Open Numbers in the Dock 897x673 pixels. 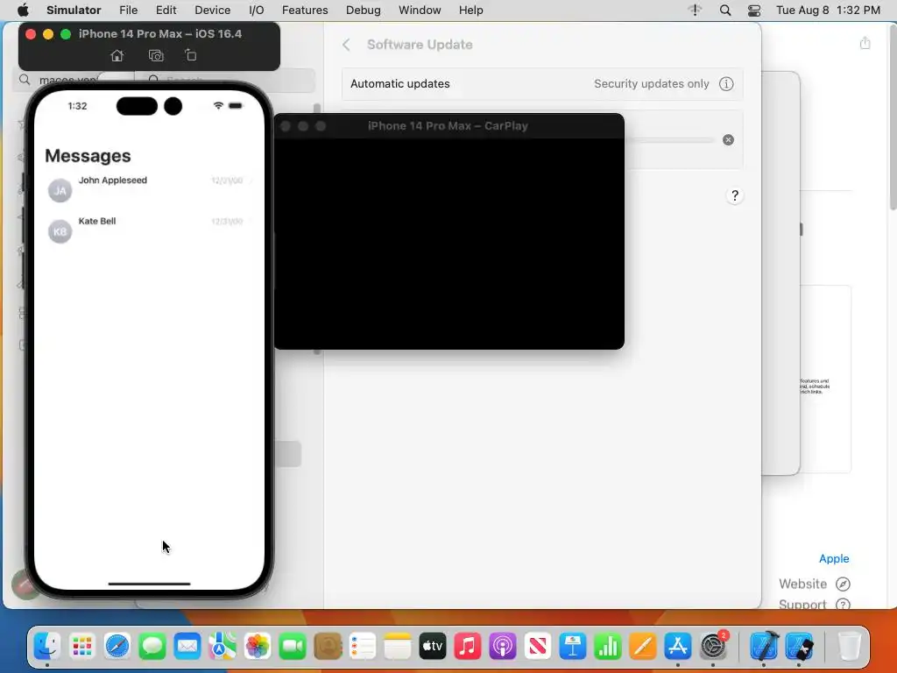(608, 647)
